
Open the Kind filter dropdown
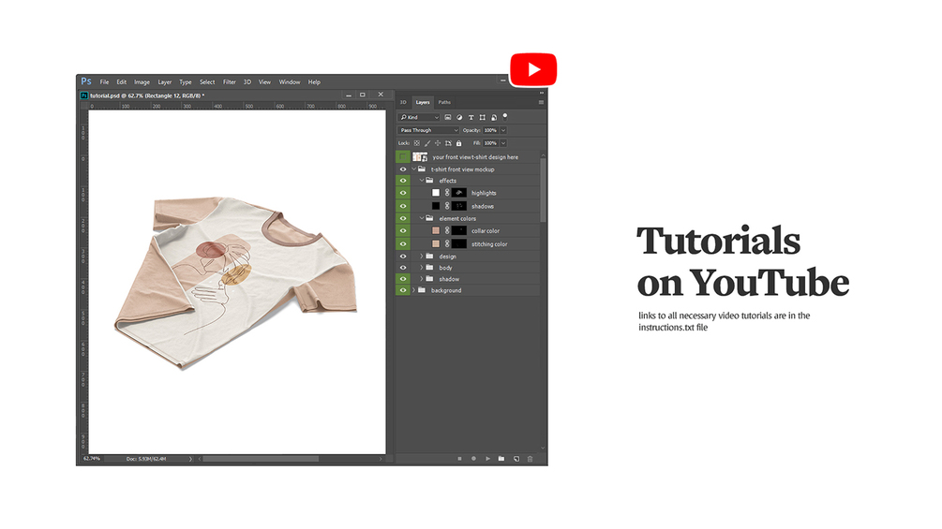[x=419, y=117]
